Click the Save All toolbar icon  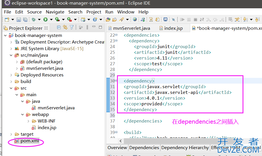[25, 19]
